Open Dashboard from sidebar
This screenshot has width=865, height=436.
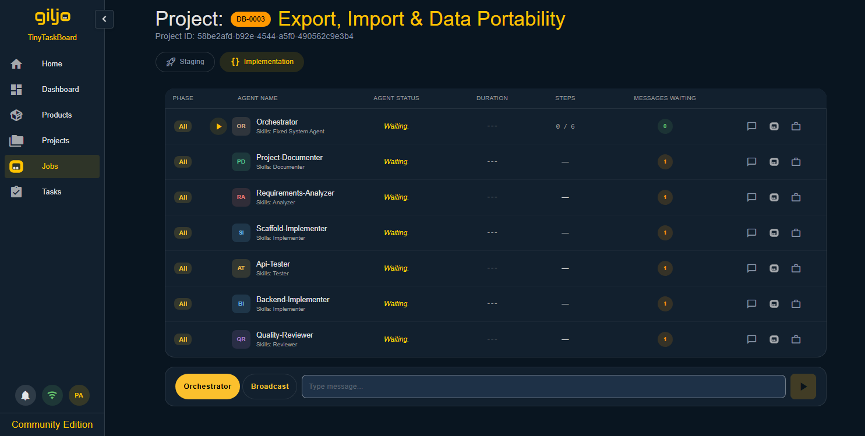pyautogui.click(x=52, y=90)
